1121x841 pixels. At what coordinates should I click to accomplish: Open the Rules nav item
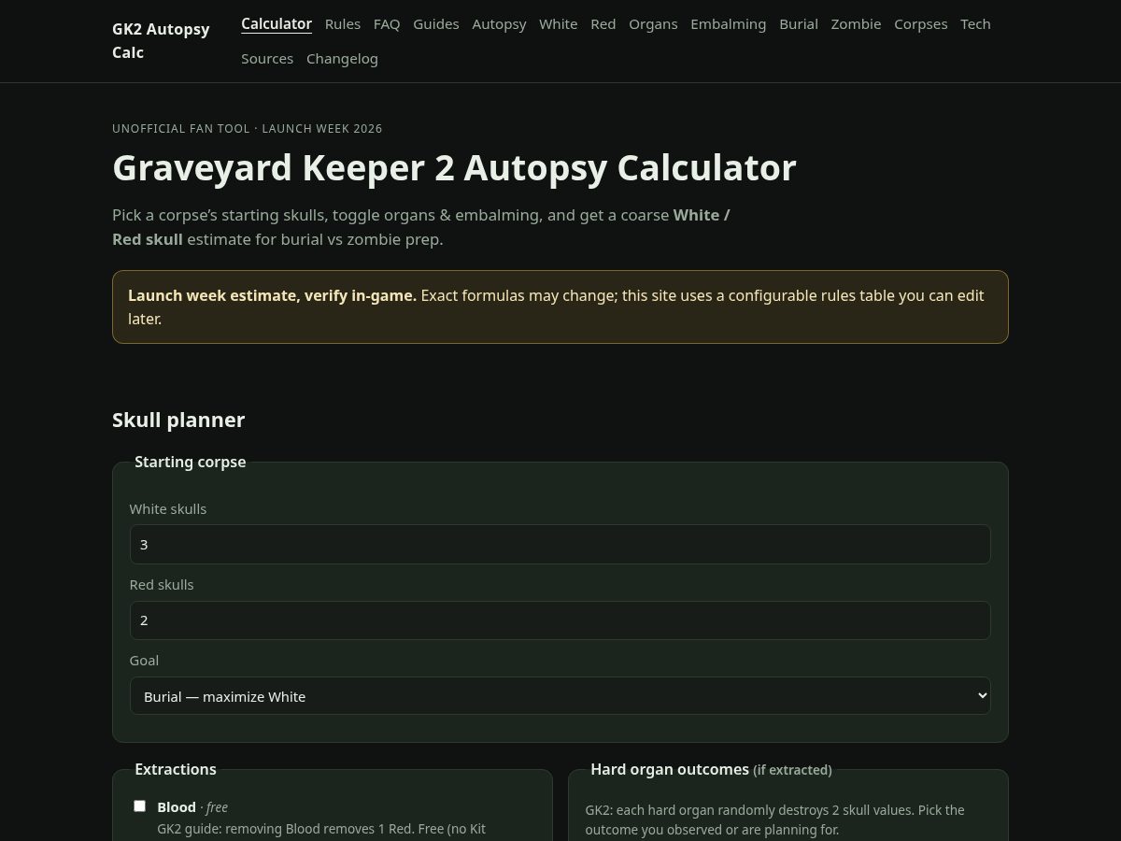tap(343, 24)
